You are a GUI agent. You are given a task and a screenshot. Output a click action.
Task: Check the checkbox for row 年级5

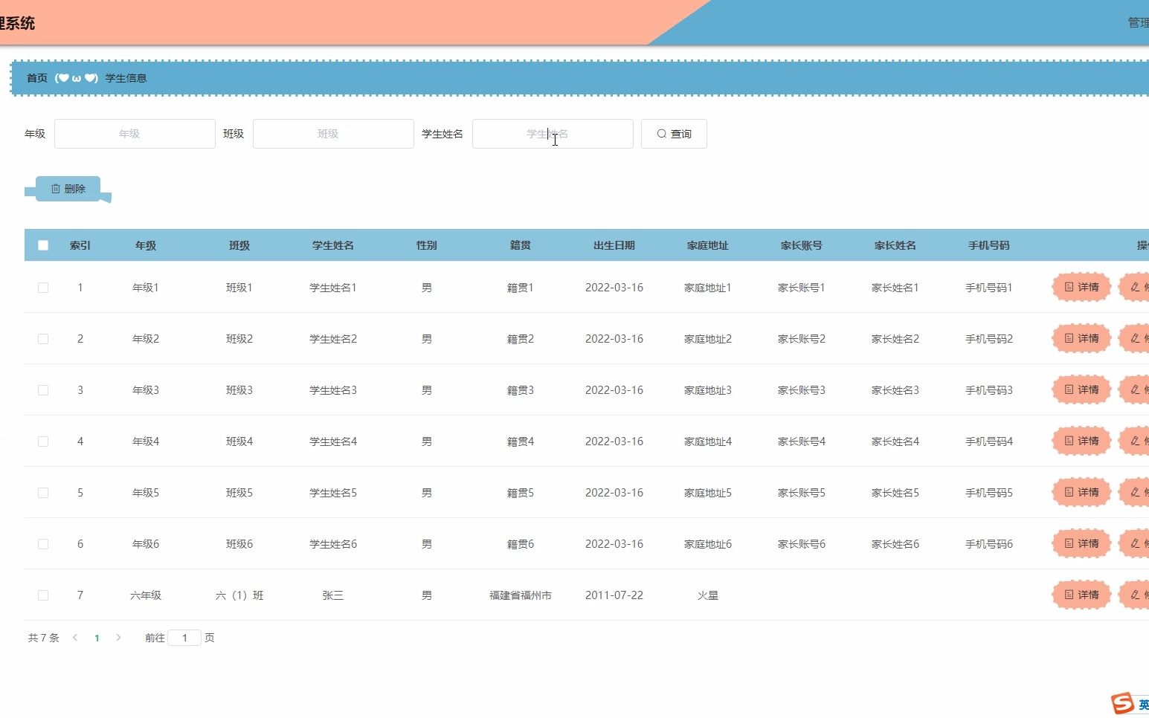(x=43, y=493)
